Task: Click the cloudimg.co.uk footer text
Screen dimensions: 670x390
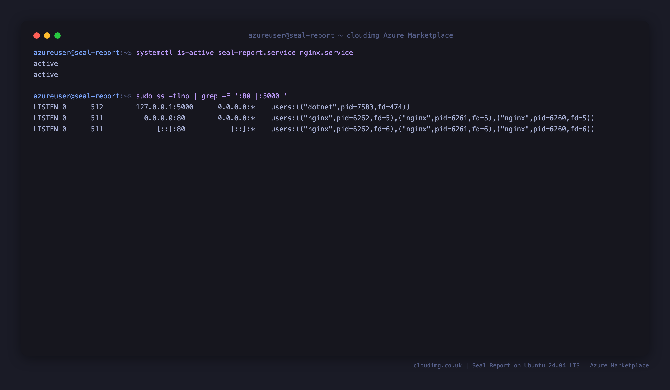Action: (x=438, y=365)
